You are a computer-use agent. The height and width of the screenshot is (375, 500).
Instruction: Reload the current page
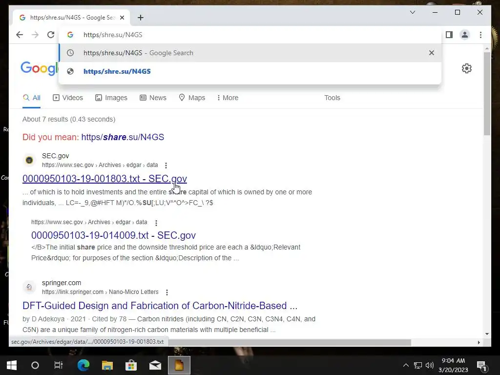[x=51, y=35]
